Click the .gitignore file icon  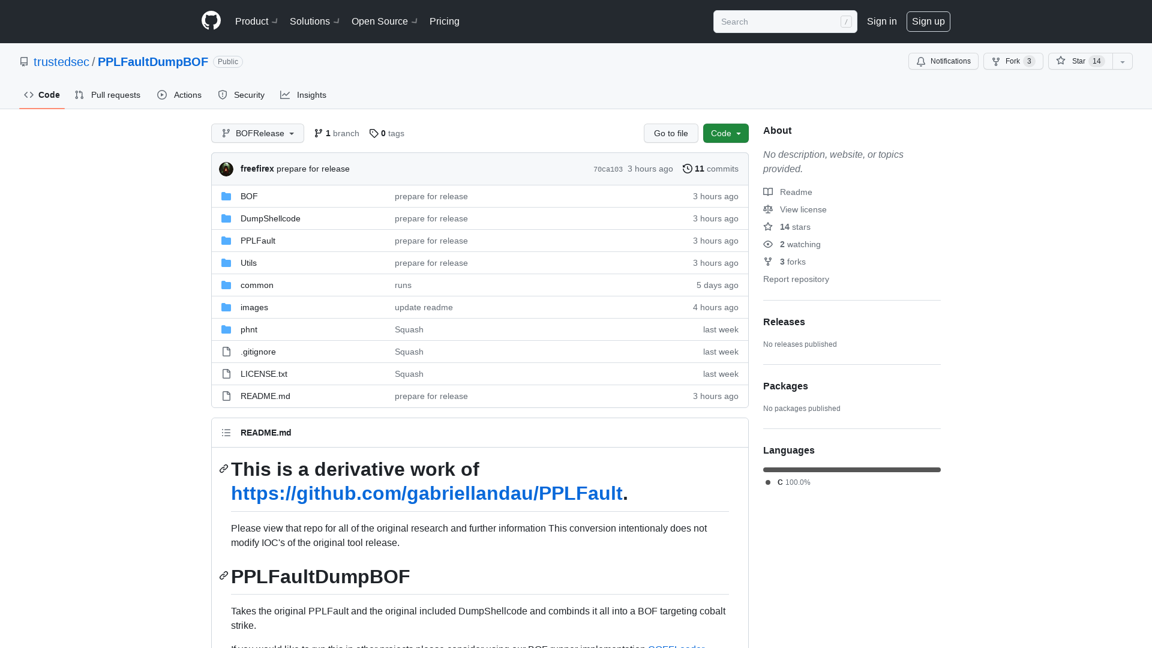point(226,352)
